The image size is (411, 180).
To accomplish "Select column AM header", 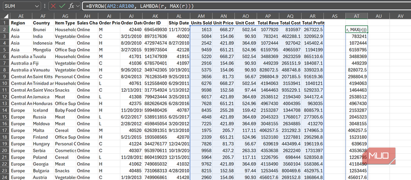I will [201, 16].
